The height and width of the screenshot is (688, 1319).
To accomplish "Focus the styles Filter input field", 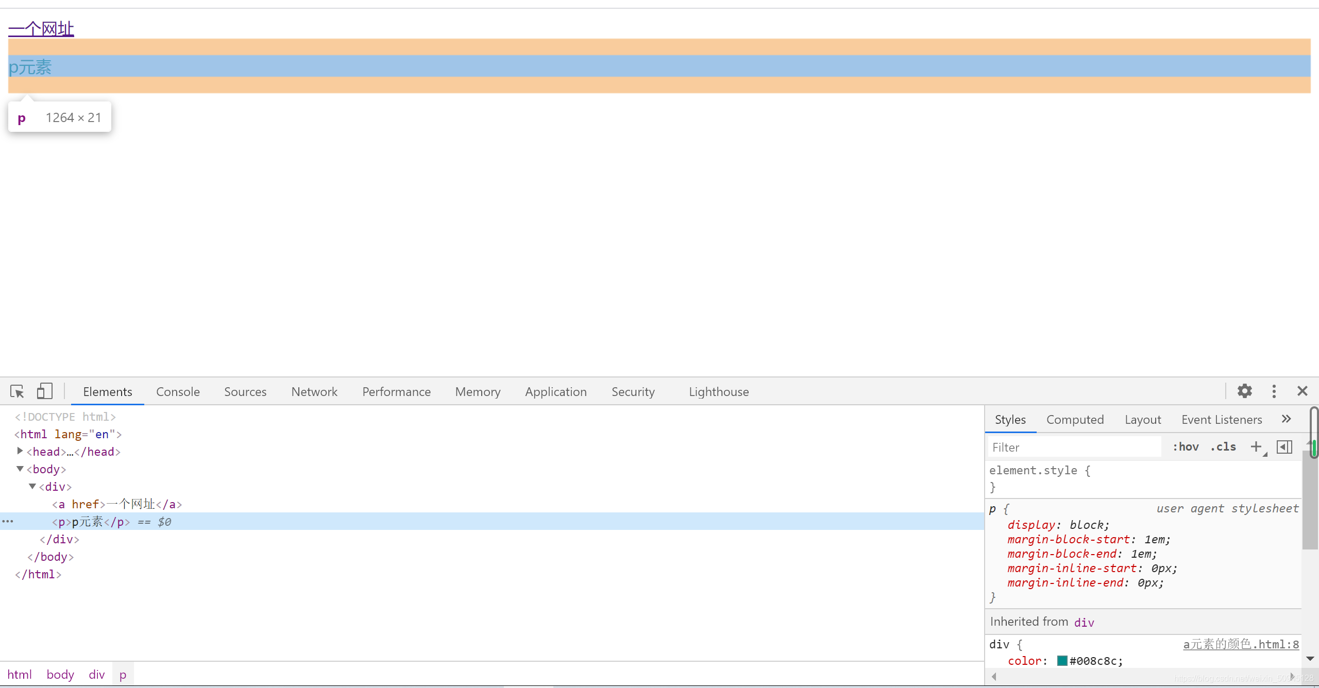I will click(1075, 447).
